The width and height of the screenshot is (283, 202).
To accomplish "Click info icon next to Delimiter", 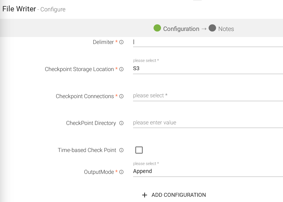I will tap(121, 42).
